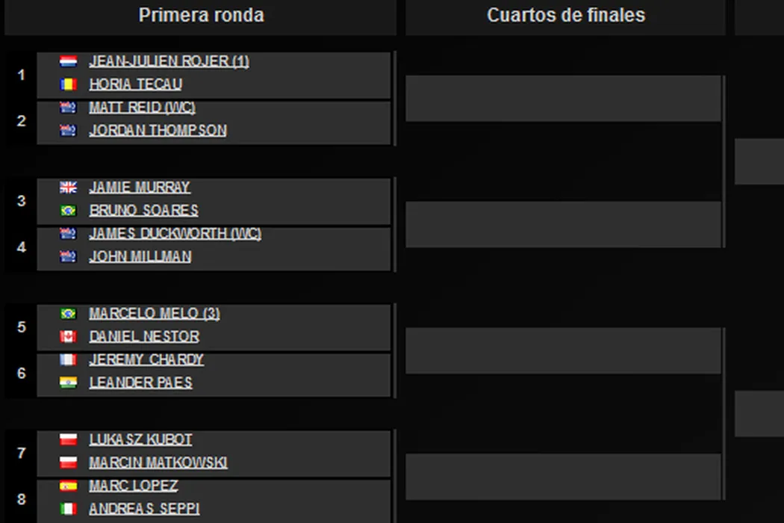Open the Marcelo Melo (3) player link
This screenshot has height=523, width=784.
point(154,314)
